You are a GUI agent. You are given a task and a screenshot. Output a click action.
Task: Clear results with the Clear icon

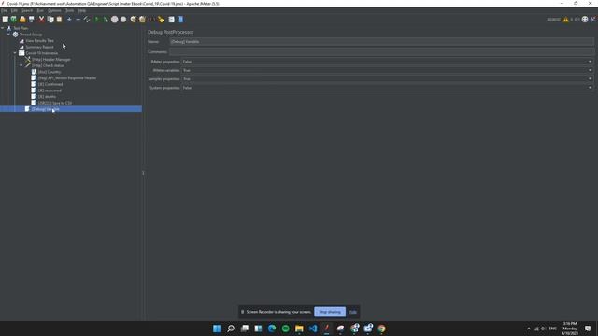click(x=133, y=20)
